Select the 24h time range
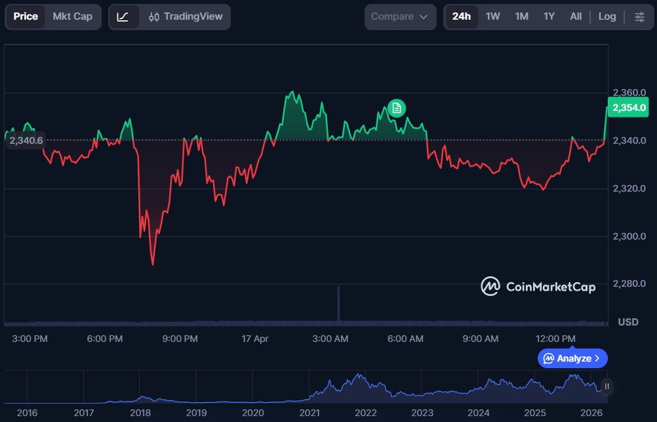This screenshot has width=657, height=422. pyautogui.click(x=461, y=16)
